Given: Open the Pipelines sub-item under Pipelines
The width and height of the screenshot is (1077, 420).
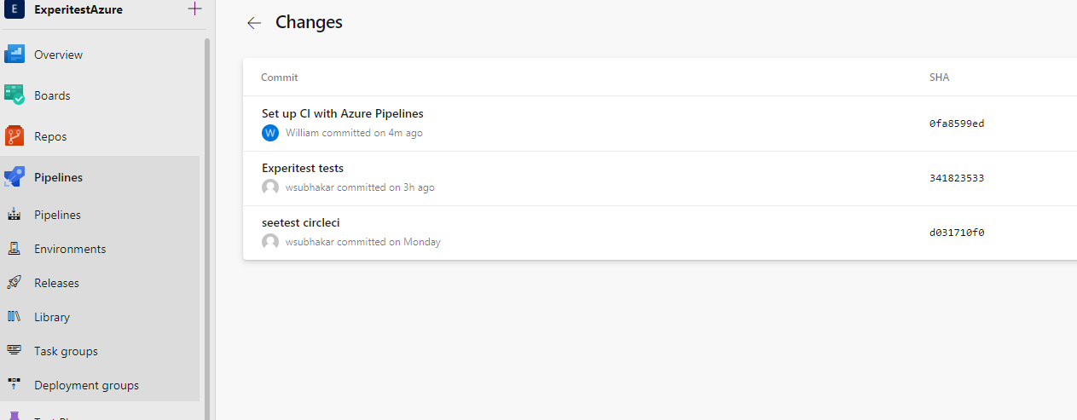Looking at the screenshot, I should tap(57, 215).
